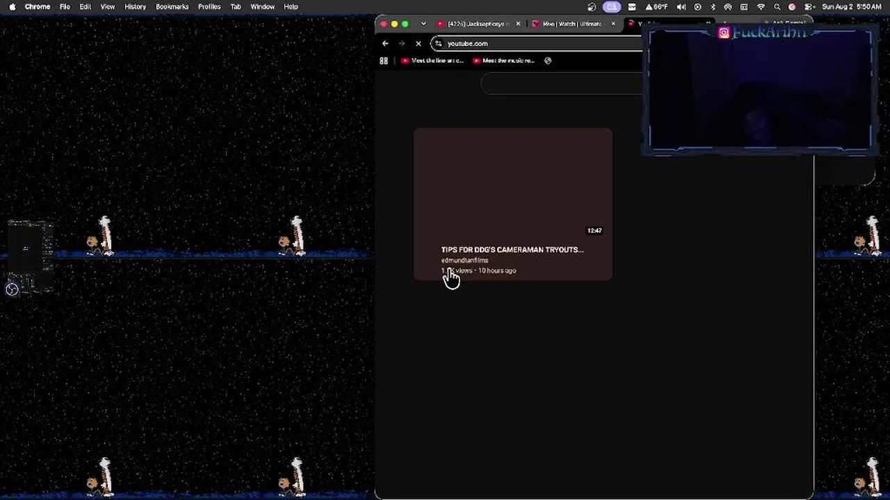Open the Bluetooth menu bar icon
The image size is (890, 500).
pos(713,7)
